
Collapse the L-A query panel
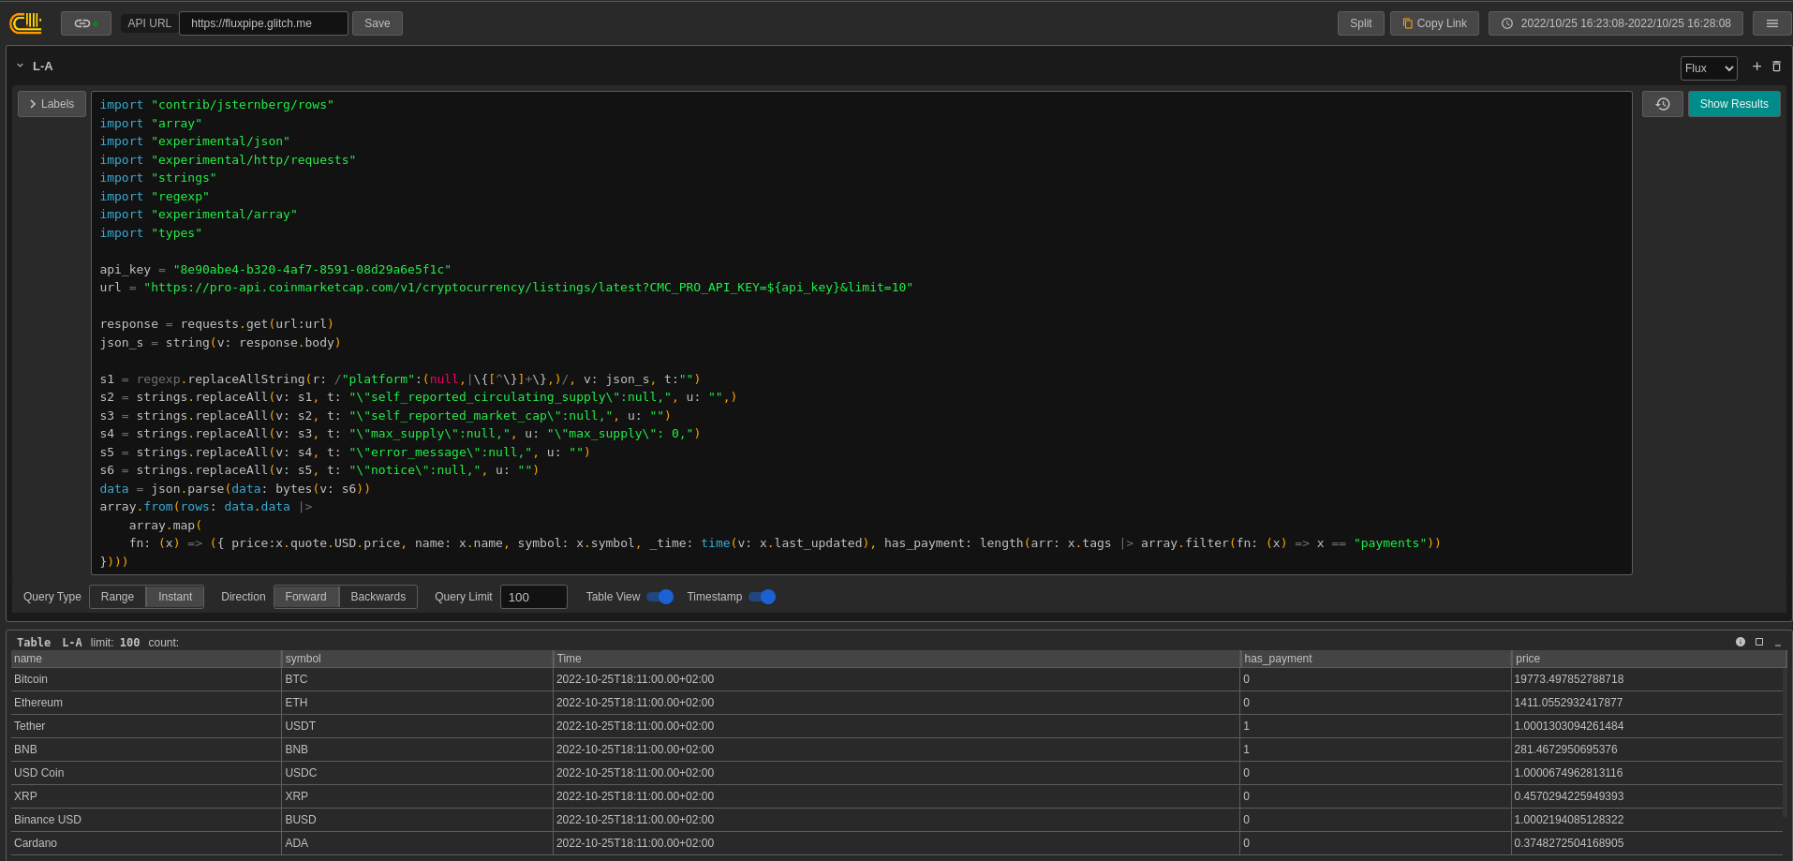(20, 66)
